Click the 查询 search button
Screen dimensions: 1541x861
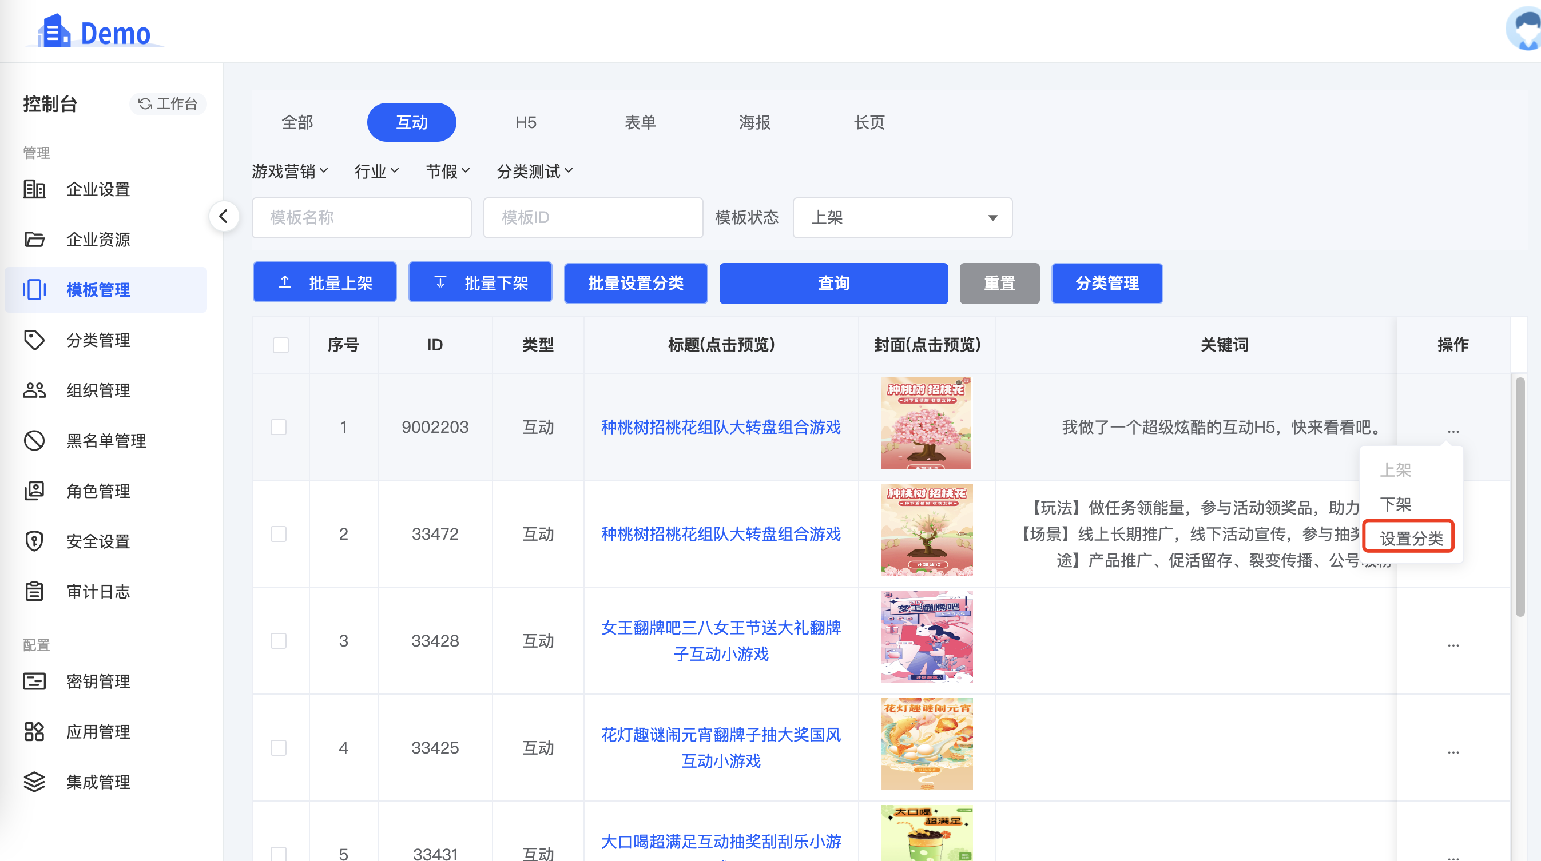pos(833,284)
